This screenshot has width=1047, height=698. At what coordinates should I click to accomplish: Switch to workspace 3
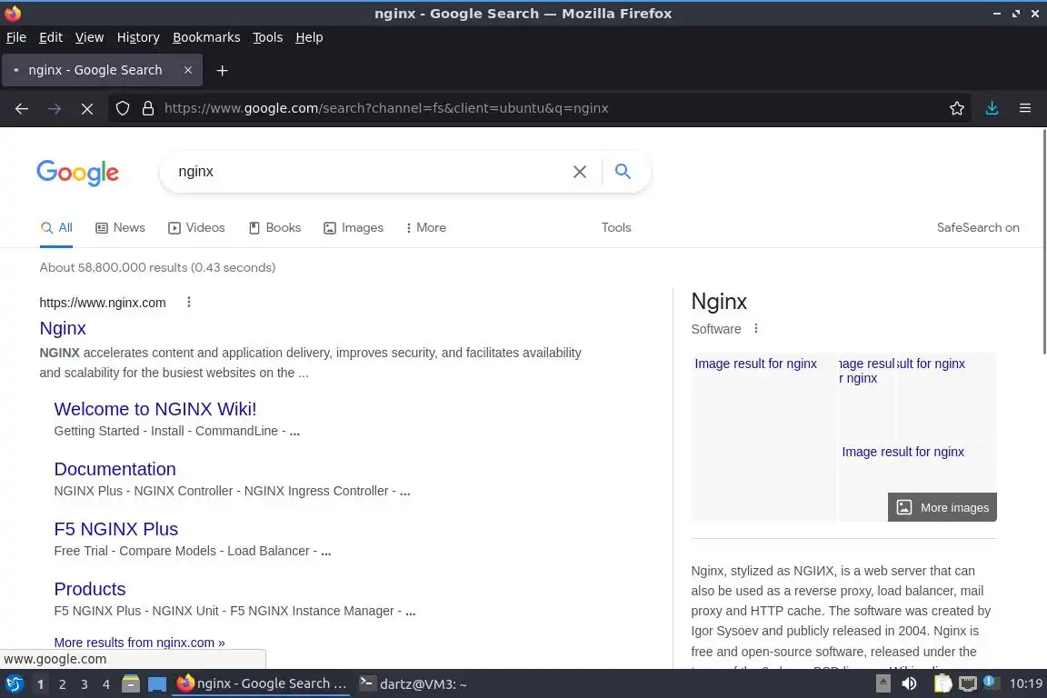click(85, 684)
